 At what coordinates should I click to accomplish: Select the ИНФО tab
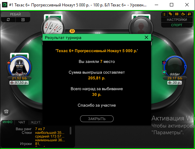tap(8, 122)
